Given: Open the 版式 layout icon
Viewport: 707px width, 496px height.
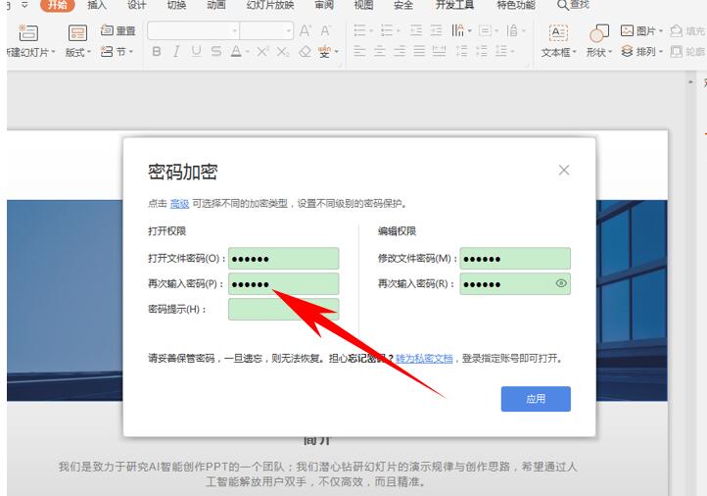Looking at the screenshot, I should (x=77, y=33).
